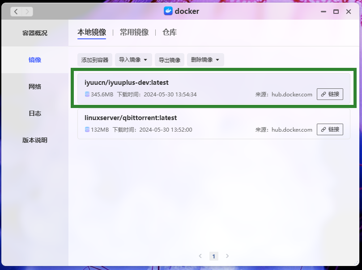362x270 pixels.
Task: Expand the 删除镜像 dropdown
Action: [x=205, y=60]
